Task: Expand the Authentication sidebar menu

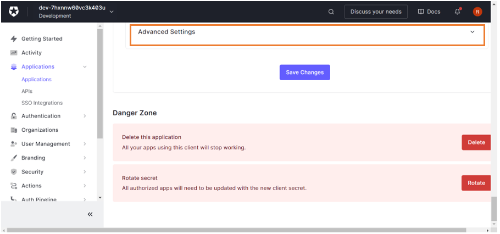Action: point(85,116)
